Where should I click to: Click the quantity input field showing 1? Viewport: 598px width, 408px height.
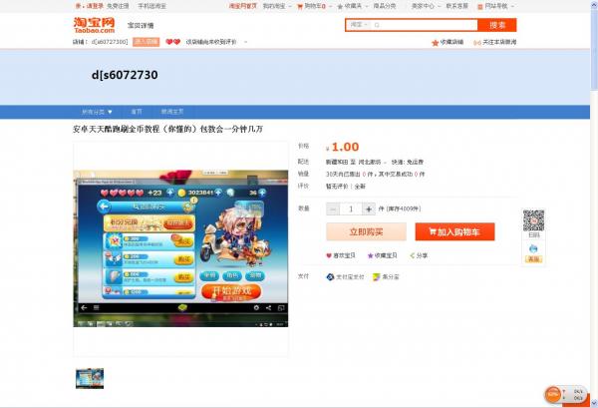(x=351, y=209)
